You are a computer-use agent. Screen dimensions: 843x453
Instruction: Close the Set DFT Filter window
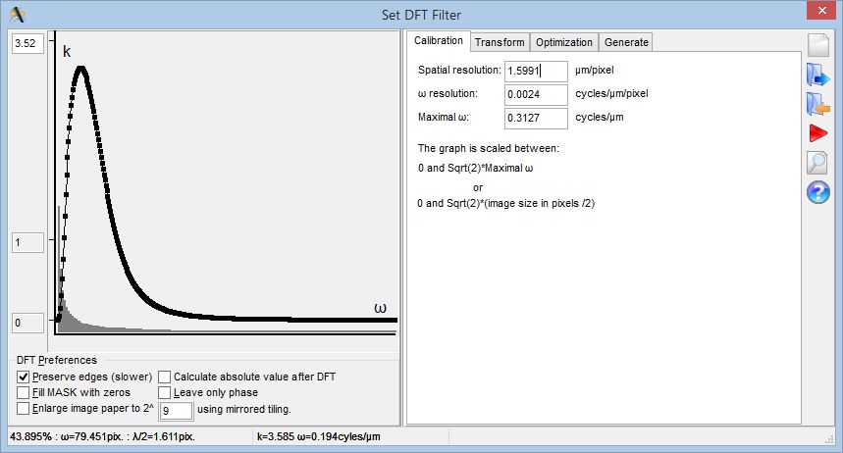pyautogui.click(x=821, y=10)
